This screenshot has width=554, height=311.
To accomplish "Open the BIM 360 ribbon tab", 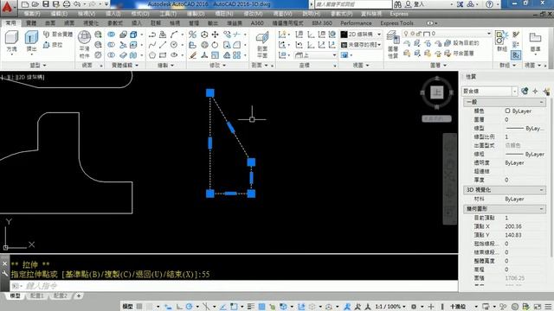I will coord(322,22).
